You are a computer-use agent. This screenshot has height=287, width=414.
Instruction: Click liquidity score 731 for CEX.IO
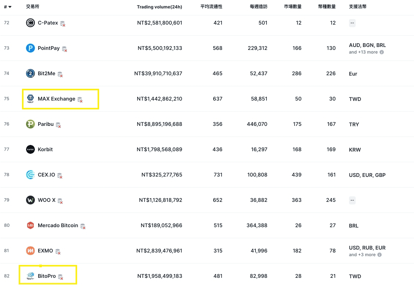218,175
